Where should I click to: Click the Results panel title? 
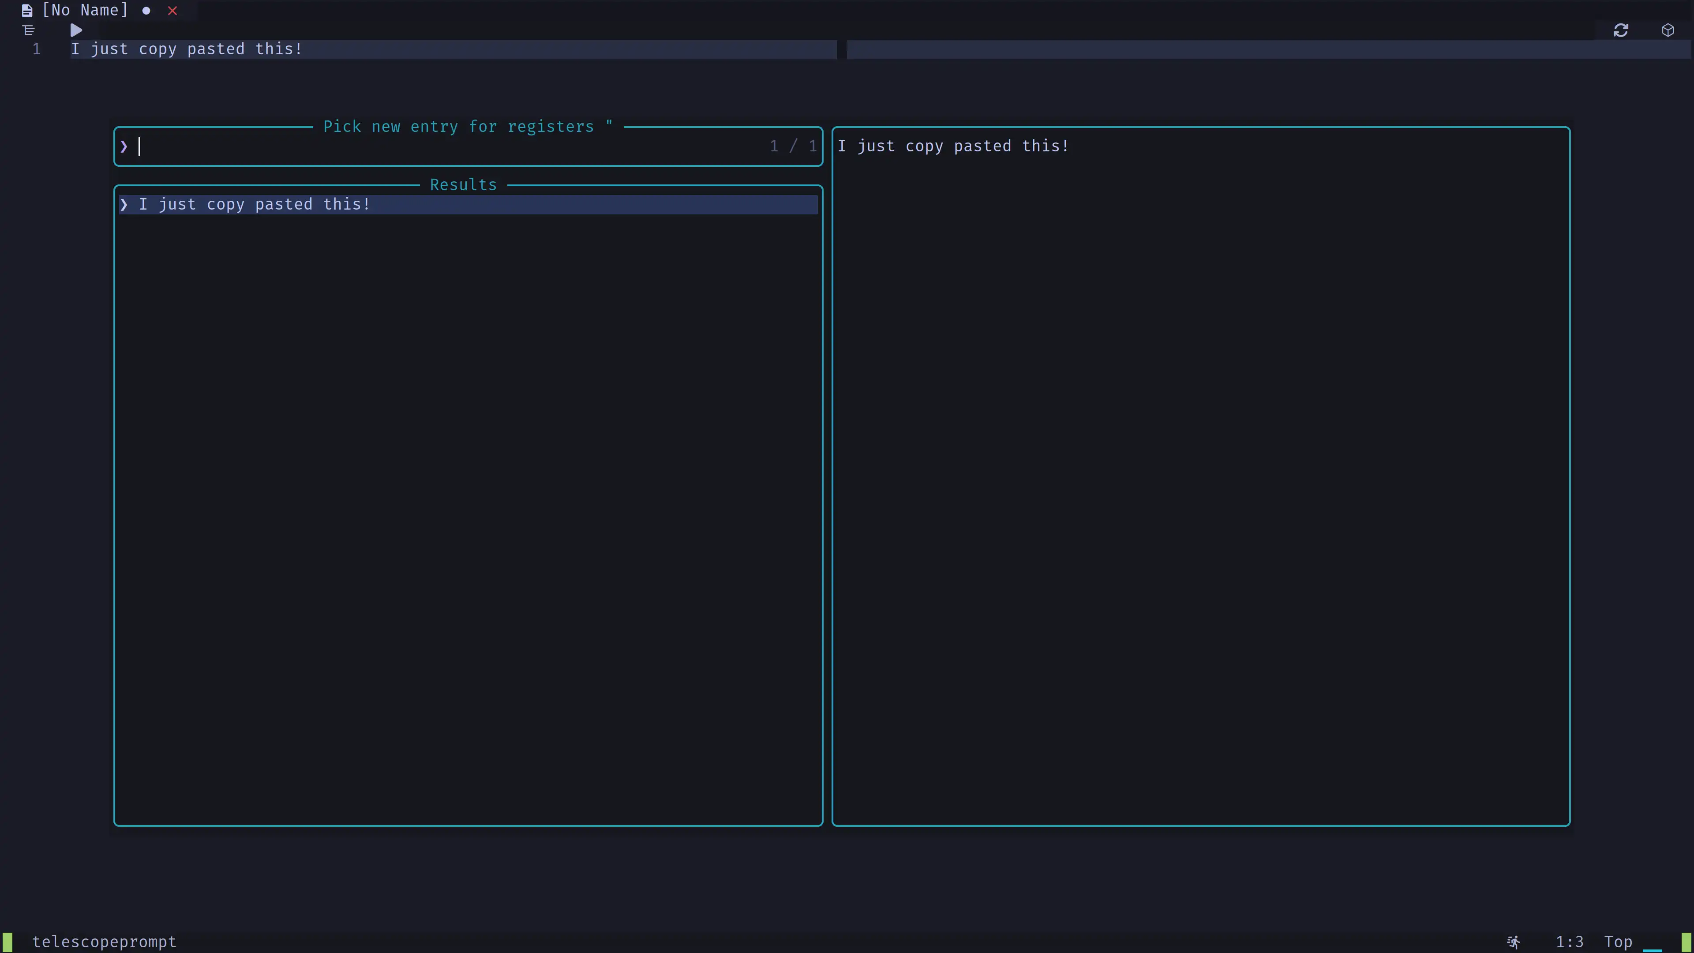tap(463, 185)
